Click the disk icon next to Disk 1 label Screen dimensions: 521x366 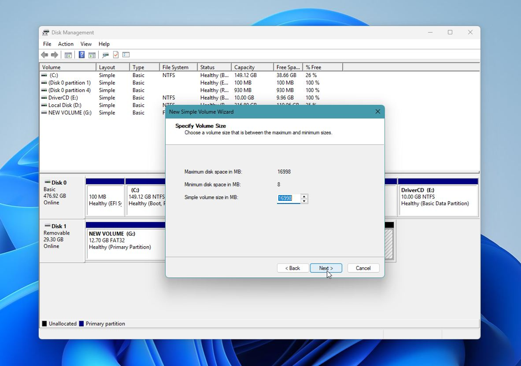[x=47, y=226]
